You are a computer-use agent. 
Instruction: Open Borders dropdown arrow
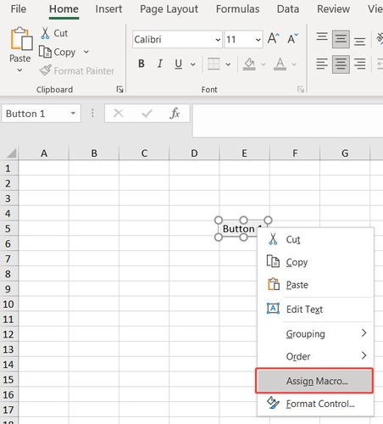[x=228, y=64]
